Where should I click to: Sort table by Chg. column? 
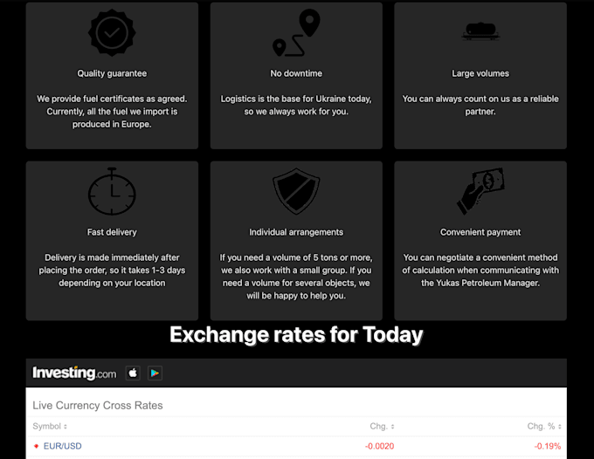pos(382,426)
